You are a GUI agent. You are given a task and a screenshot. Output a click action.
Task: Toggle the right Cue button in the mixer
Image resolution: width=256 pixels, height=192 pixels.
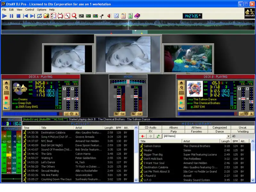[139, 114]
